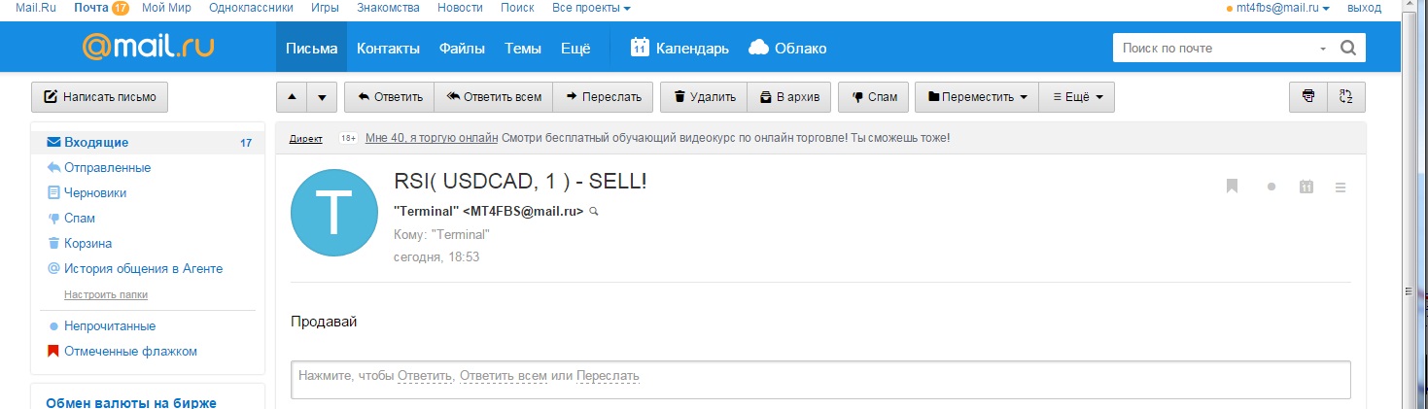The height and width of the screenshot is (409, 1428).
Task: Click the search magnifier icon
Action: (x=1347, y=48)
